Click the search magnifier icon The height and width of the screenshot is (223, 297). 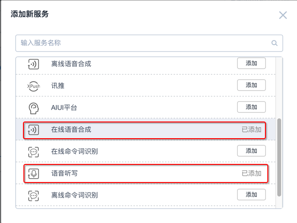[275, 43]
